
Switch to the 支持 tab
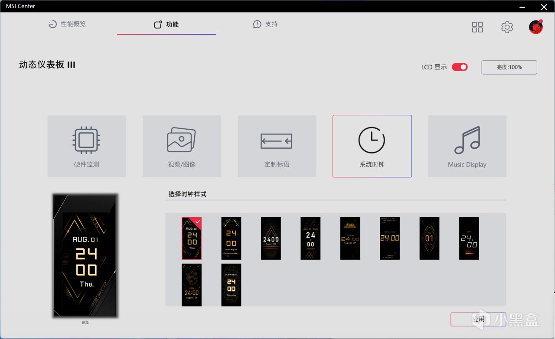[x=265, y=24]
